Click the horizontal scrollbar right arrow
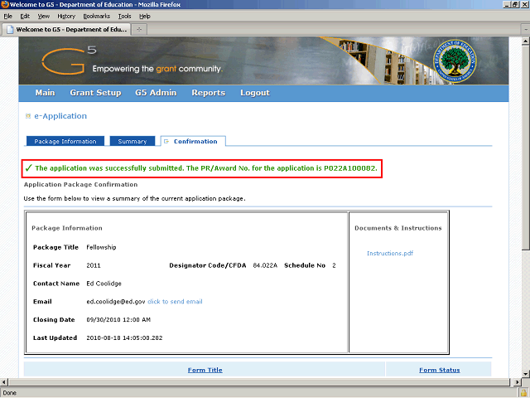 [x=517, y=382]
